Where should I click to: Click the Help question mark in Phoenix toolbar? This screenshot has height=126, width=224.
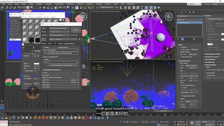click(107, 118)
